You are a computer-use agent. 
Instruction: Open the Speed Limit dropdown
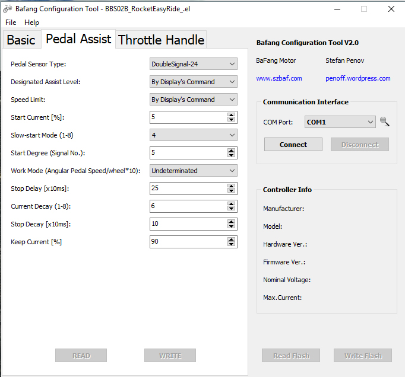click(x=193, y=100)
